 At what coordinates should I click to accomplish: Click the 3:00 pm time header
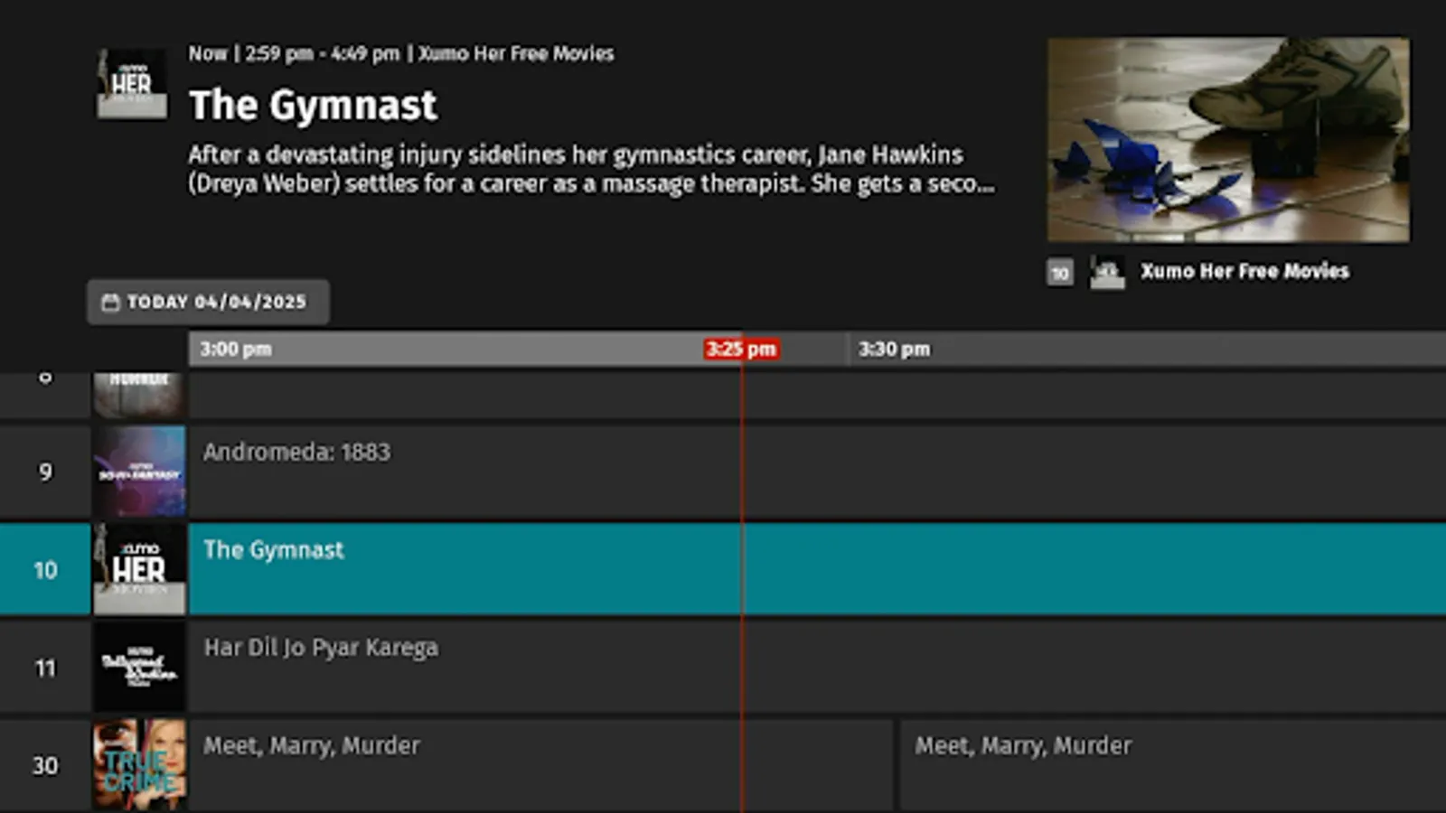[x=235, y=349]
